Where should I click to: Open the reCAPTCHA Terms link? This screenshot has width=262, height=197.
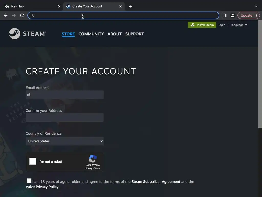coord(97,168)
